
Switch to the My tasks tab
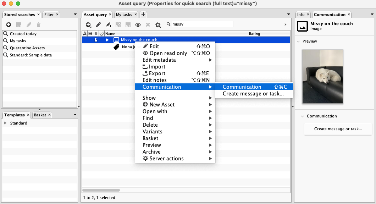(x=124, y=15)
